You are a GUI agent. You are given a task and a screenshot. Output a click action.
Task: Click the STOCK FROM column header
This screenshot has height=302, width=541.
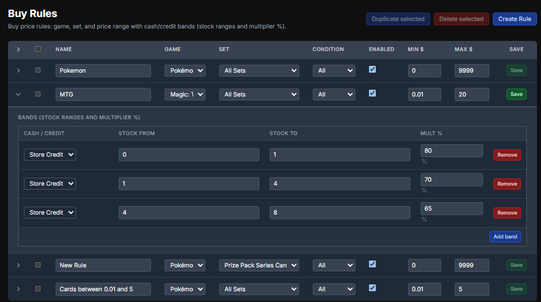coord(137,133)
